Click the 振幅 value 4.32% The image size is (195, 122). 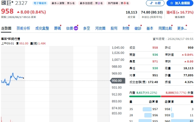point(189,82)
